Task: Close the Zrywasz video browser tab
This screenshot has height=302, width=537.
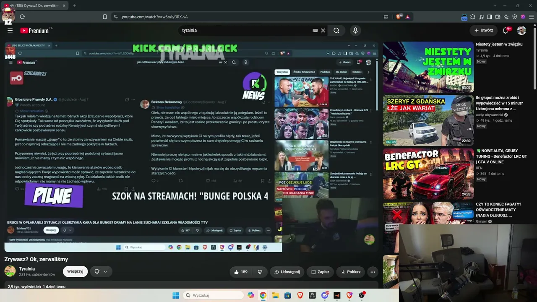Action: click(x=63, y=5)
